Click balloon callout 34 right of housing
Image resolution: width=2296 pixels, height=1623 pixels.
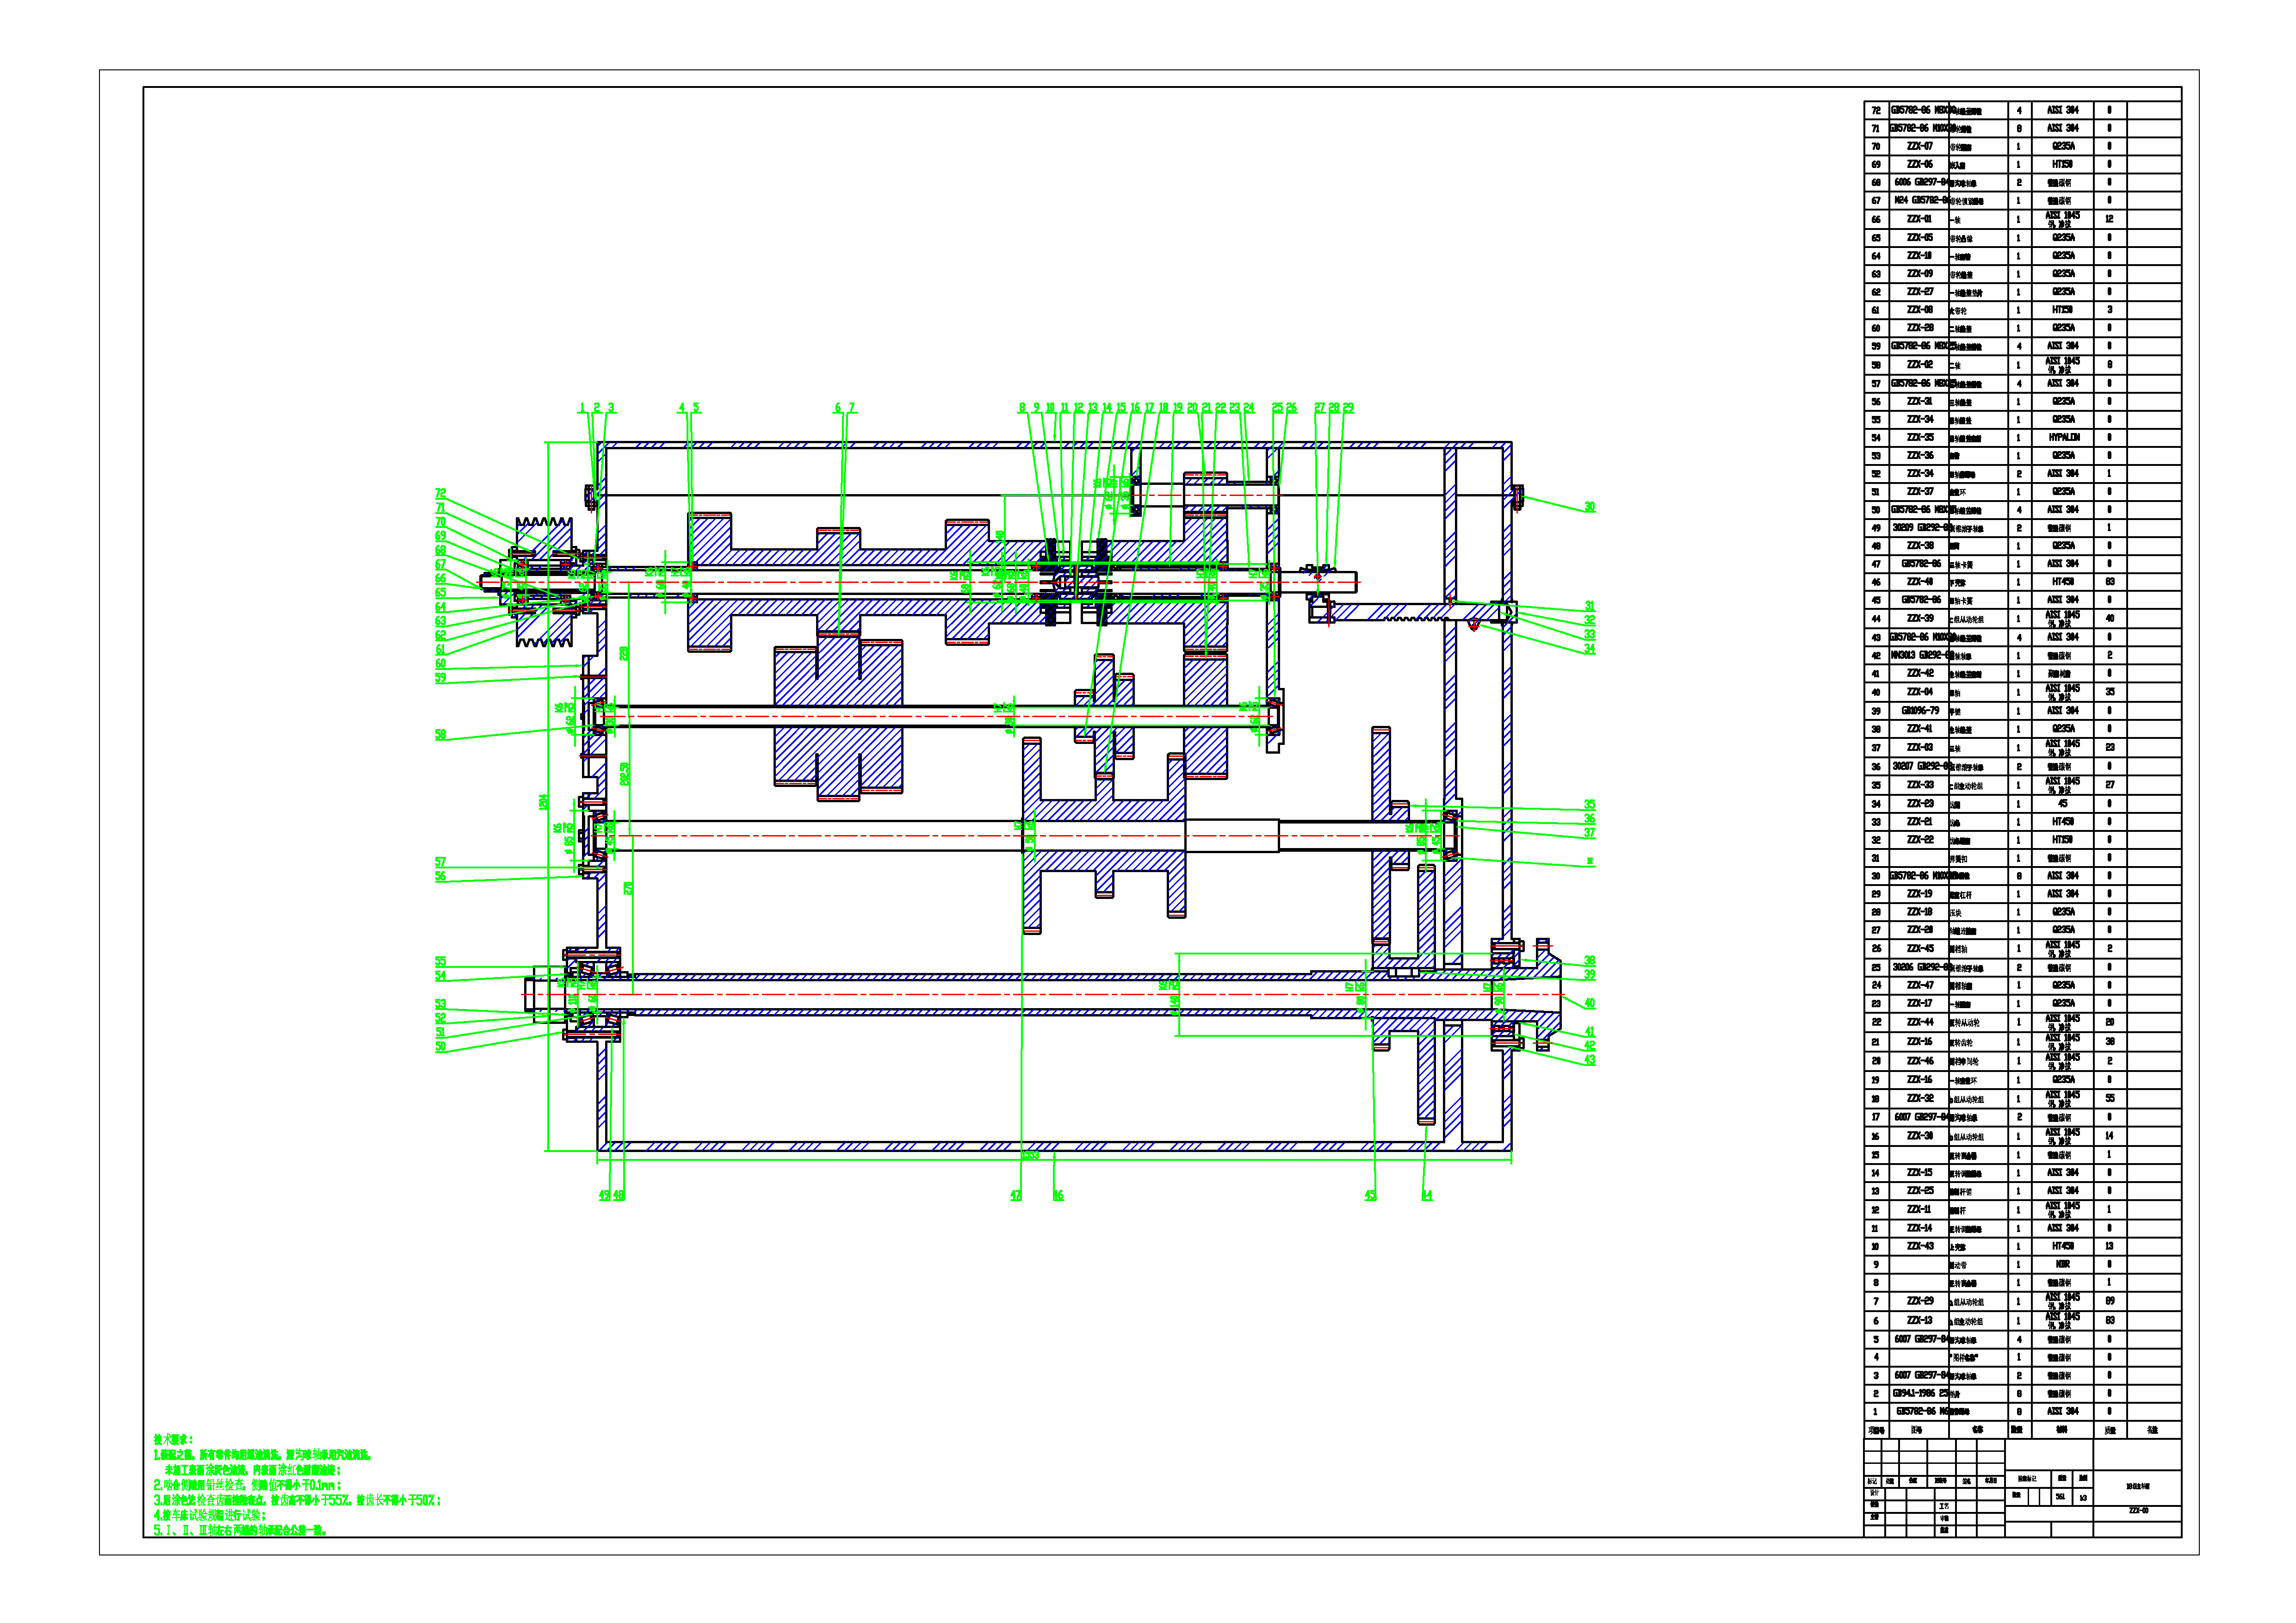tap(1589, 649)
